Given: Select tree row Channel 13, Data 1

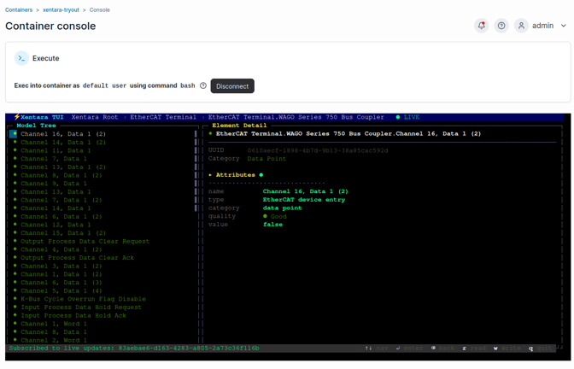Looking at the screenshot, I should pos(56,192).
